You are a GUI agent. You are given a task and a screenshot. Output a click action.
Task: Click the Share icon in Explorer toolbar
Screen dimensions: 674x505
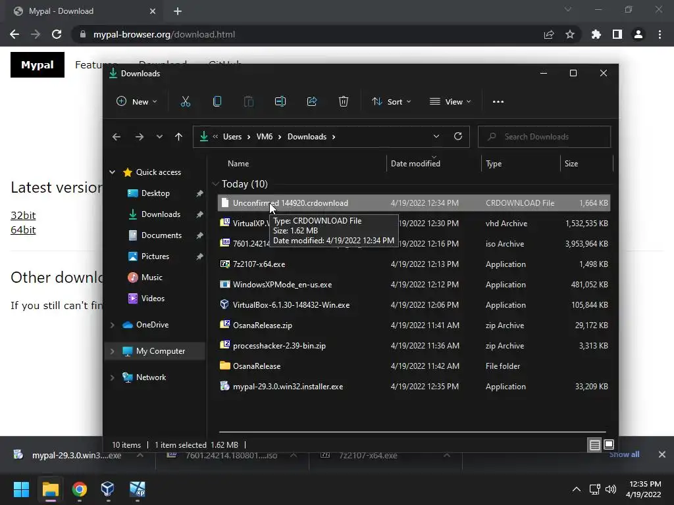click(312, 102)
